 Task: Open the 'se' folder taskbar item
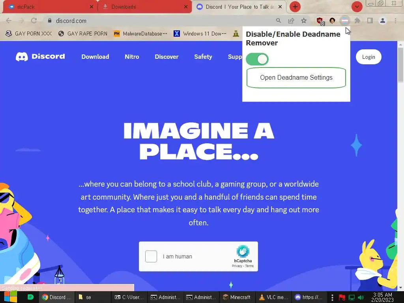click(93, 297)
